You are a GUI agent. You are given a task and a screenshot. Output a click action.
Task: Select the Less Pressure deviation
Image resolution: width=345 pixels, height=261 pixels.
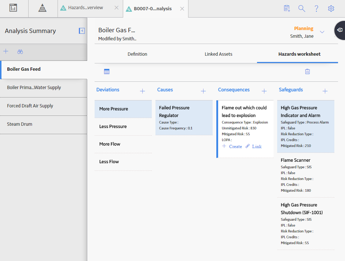point(123,126)
